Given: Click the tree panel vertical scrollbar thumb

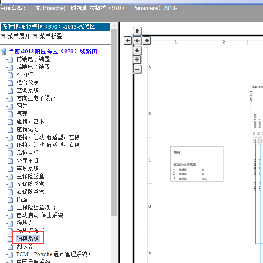Looking at the screenshot, I should (x=114, y=122).
